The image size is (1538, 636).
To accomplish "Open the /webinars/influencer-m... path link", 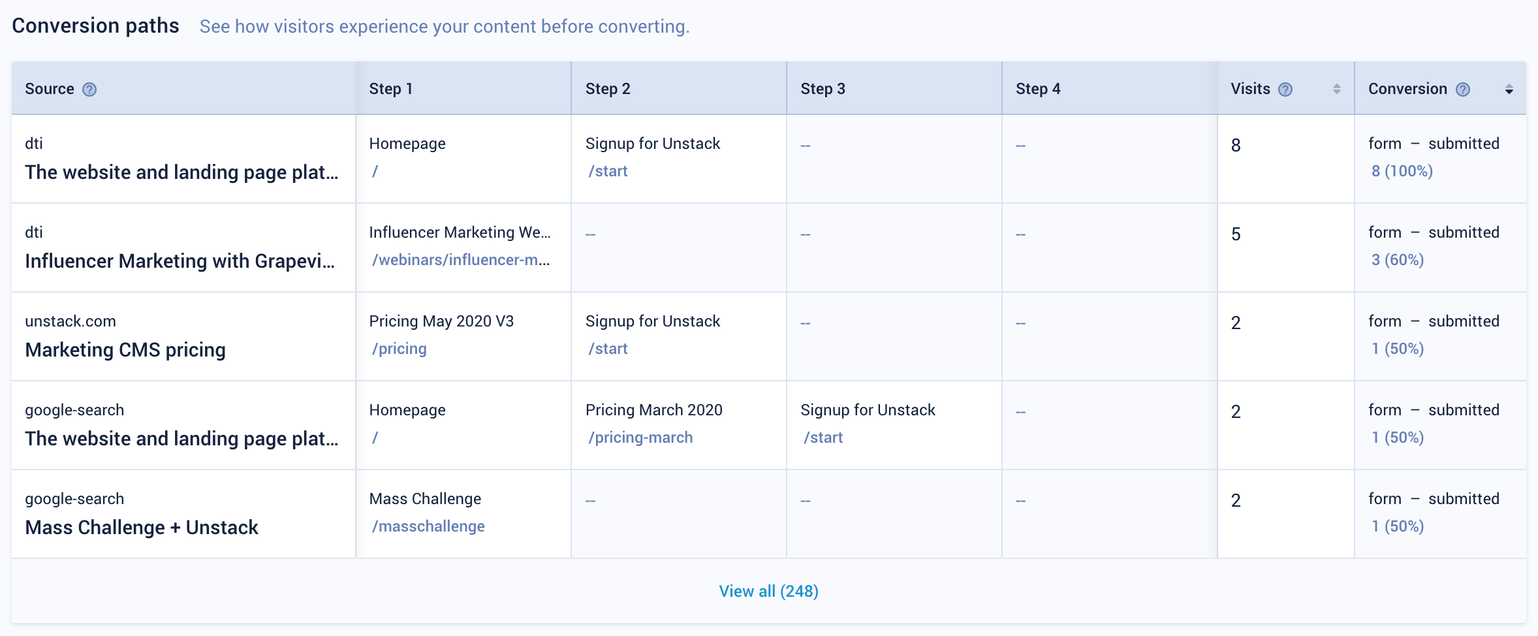I will point(461,260).
